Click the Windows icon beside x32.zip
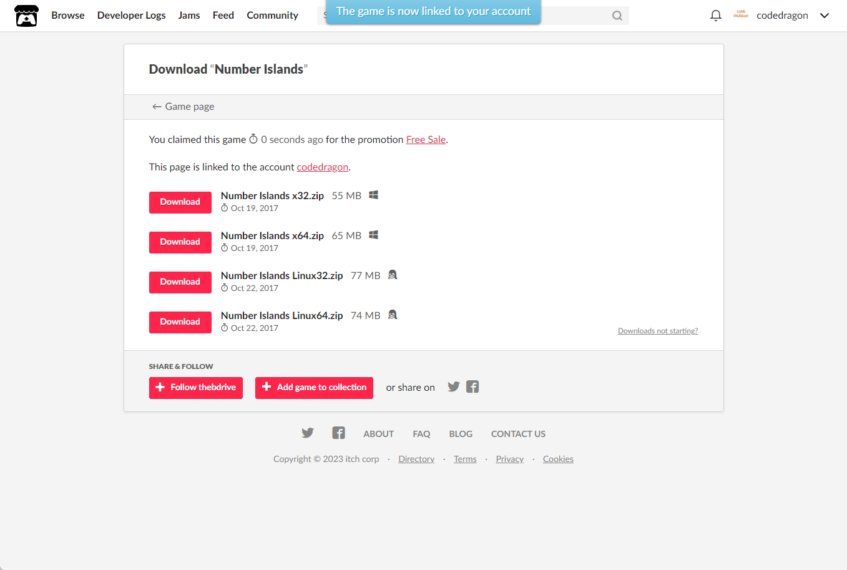The image size is (847, 570). (x=373, y=195)
